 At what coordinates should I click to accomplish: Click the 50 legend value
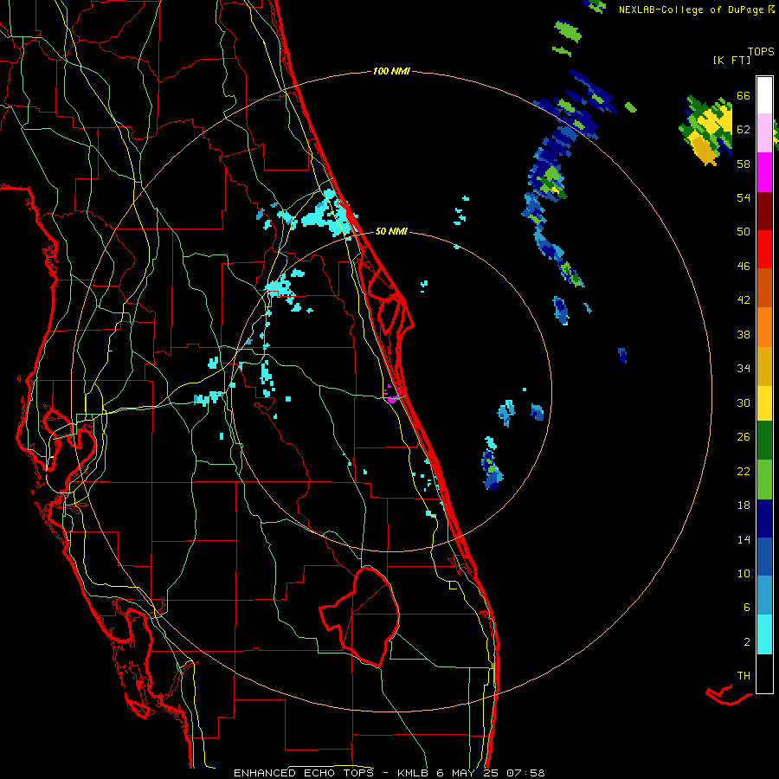(744, 231)
